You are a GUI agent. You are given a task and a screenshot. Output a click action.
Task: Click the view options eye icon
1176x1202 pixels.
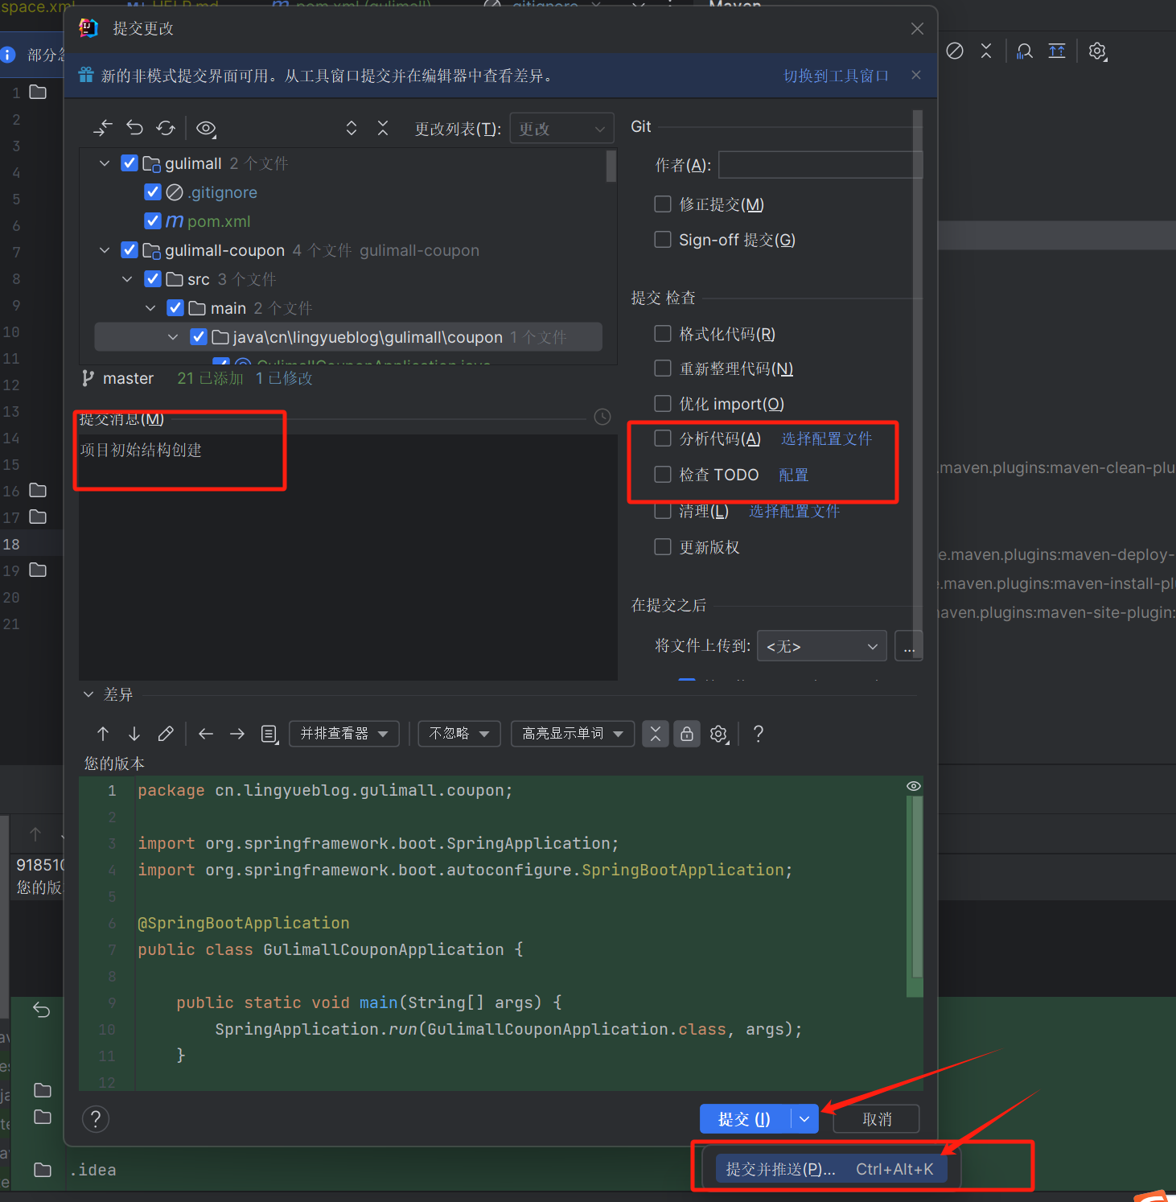click(x=206, y=128)
